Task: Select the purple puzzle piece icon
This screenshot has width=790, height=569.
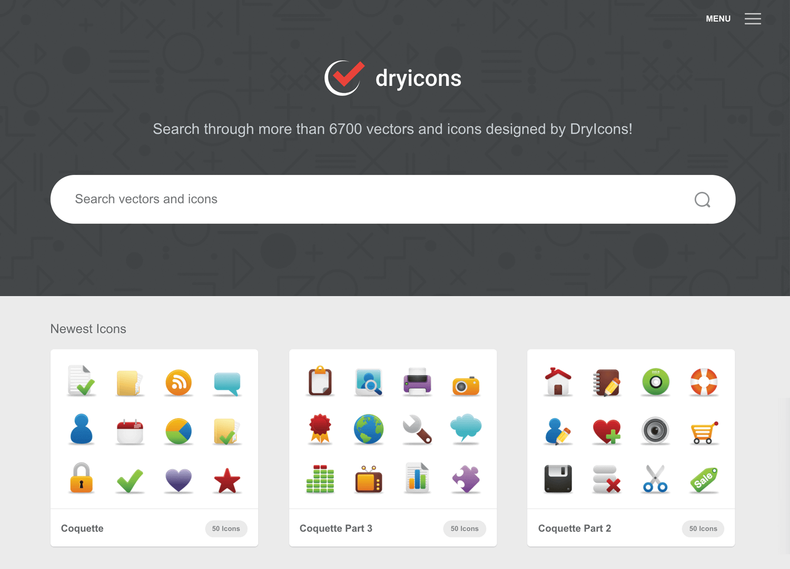Action: click(x=466, y=479)
